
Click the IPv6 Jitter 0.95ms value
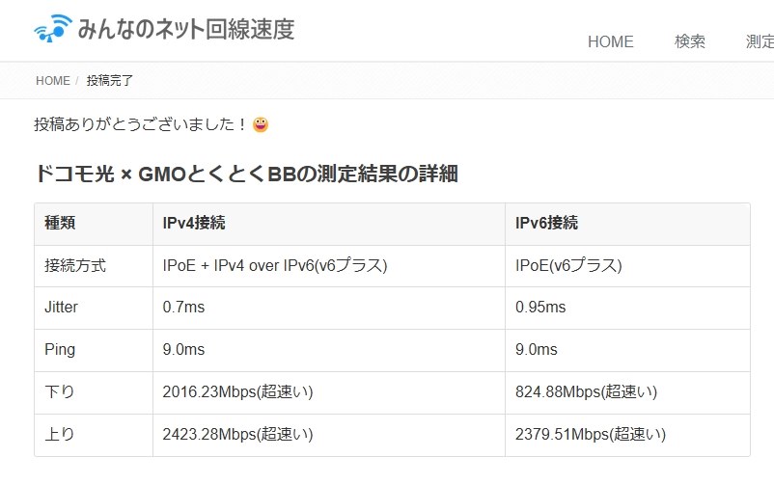tap(540, 308)
